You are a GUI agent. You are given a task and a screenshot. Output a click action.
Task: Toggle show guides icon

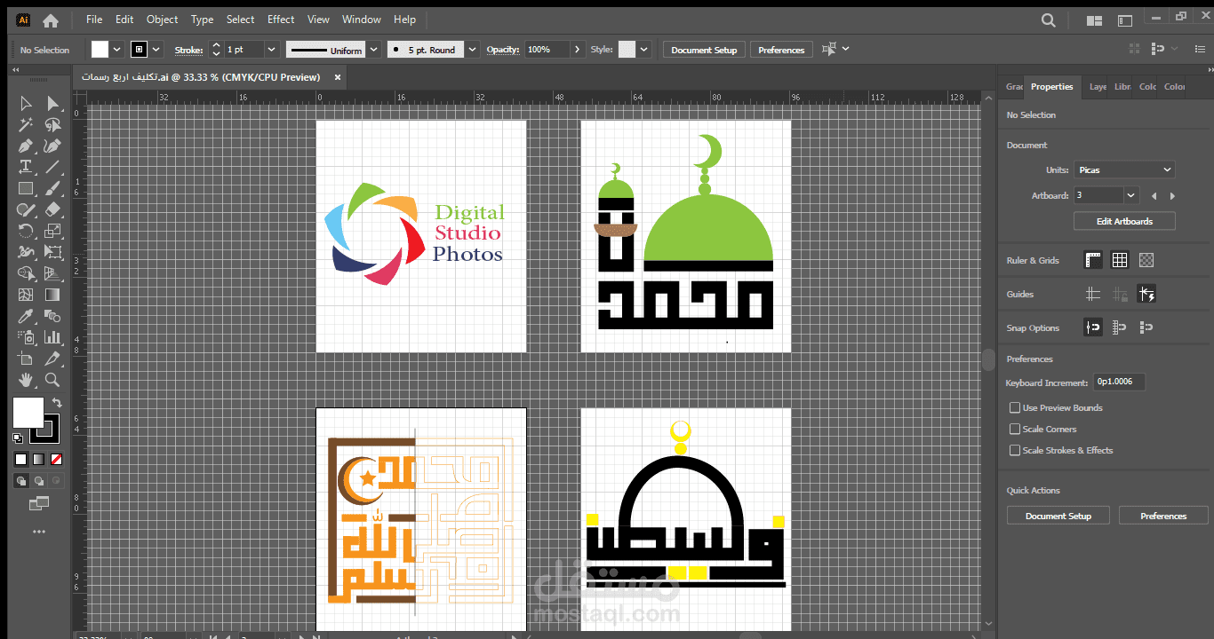[x=1093, y=294]
